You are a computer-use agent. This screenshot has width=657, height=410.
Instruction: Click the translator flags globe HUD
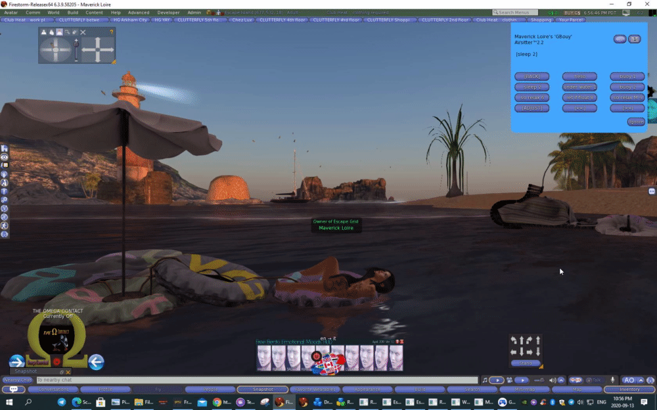click(x=328, y=364)
